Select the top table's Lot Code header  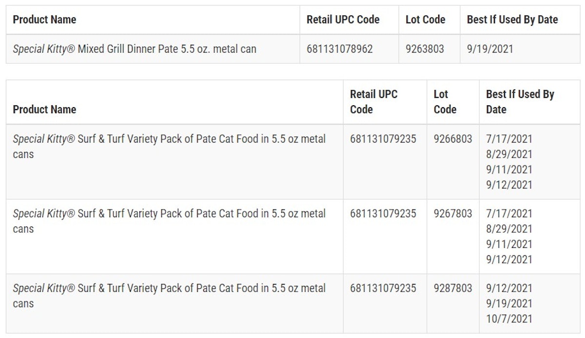[x=425, y=20]
